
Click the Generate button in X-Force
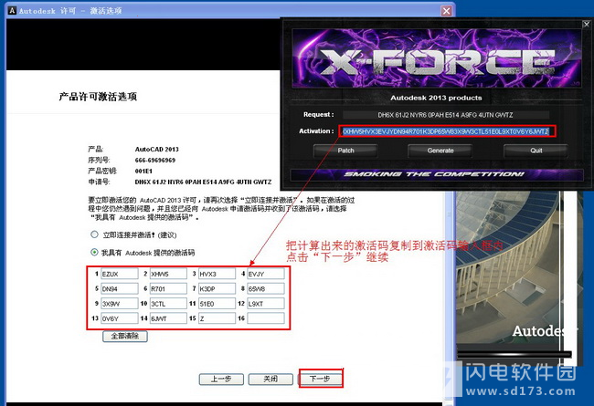pos(440,151)
